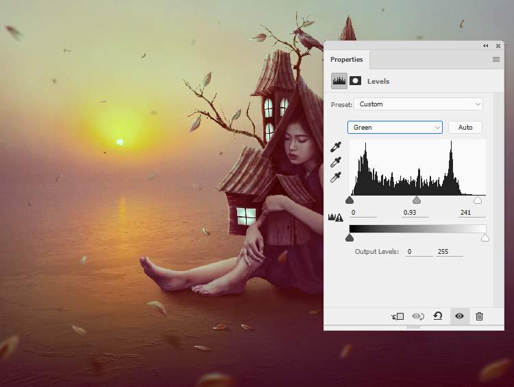The width and height of the screenshot is (514, 387).
Task: Click the highlight input field showing 241
Action: point(472,213)
